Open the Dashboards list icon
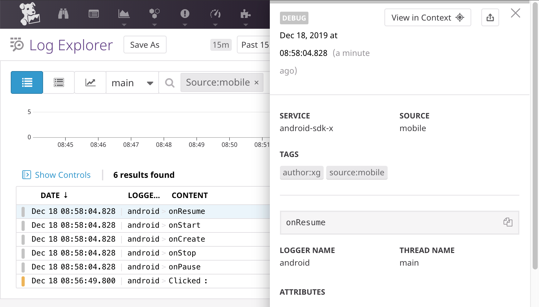539x307 pixels. pyautogui.click(x=94, y=14)
